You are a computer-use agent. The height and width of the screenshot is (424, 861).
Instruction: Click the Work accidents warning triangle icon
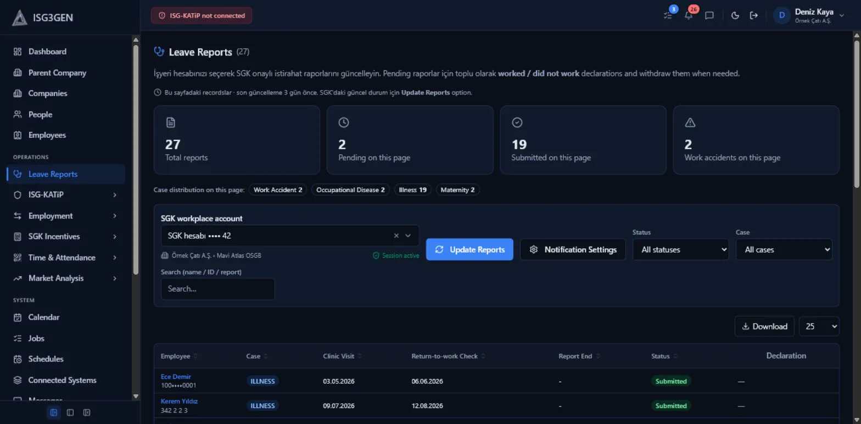click(690, 122)
